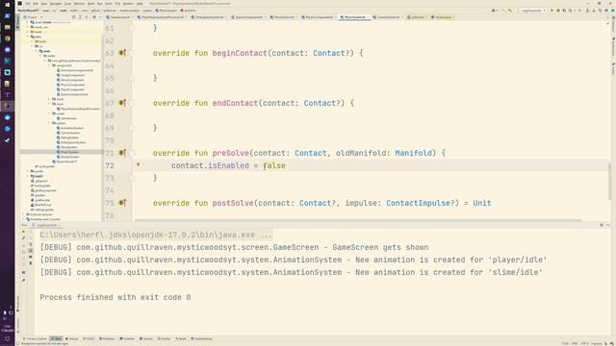Viewport: 616px width, 346px height.
Task: Switch to GameScreen.kt editor tab
Action: coord(119,17)
